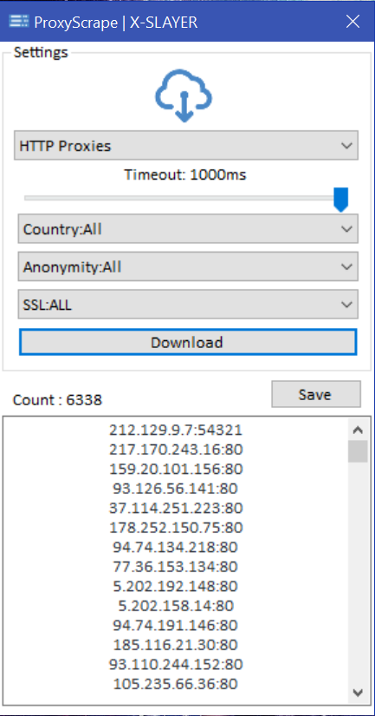Click the proxy list scroll up arrow
This screenshot has width=375, height=716.
coord(358,430)
